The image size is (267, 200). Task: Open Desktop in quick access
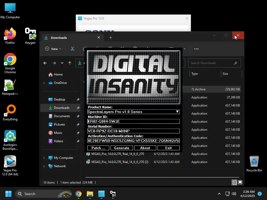click(59, 99)
